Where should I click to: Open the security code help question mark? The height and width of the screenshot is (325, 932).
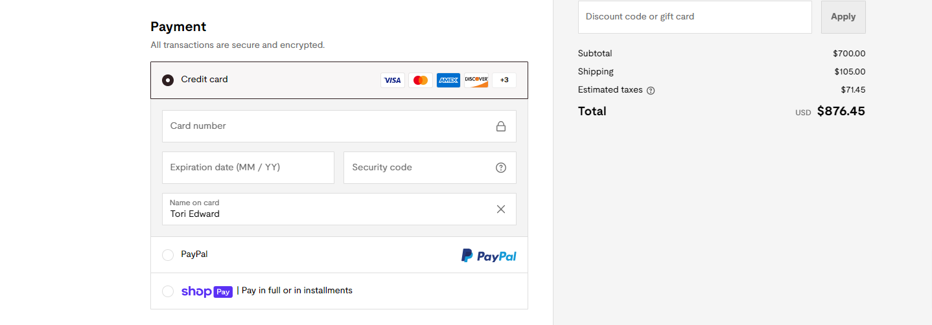pos(501,168)
